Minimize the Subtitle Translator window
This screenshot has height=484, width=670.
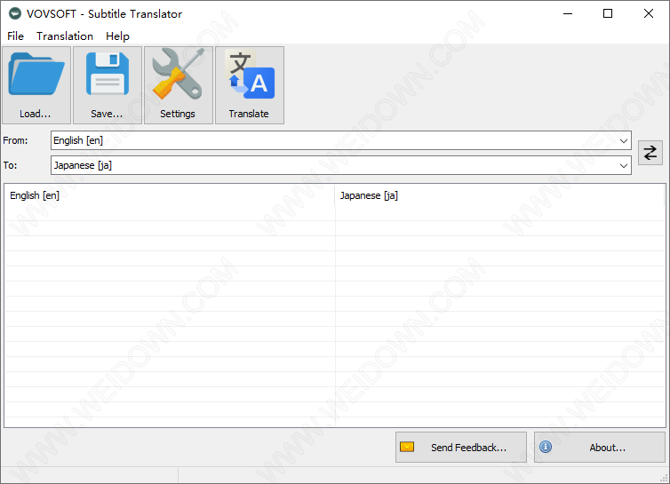568,13
